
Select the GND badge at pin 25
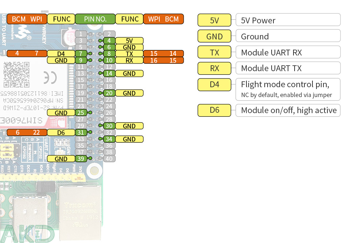pos(61,113)
